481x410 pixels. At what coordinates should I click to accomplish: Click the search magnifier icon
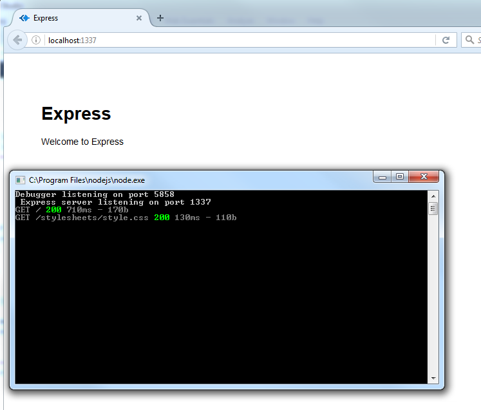tap(469, 39)
